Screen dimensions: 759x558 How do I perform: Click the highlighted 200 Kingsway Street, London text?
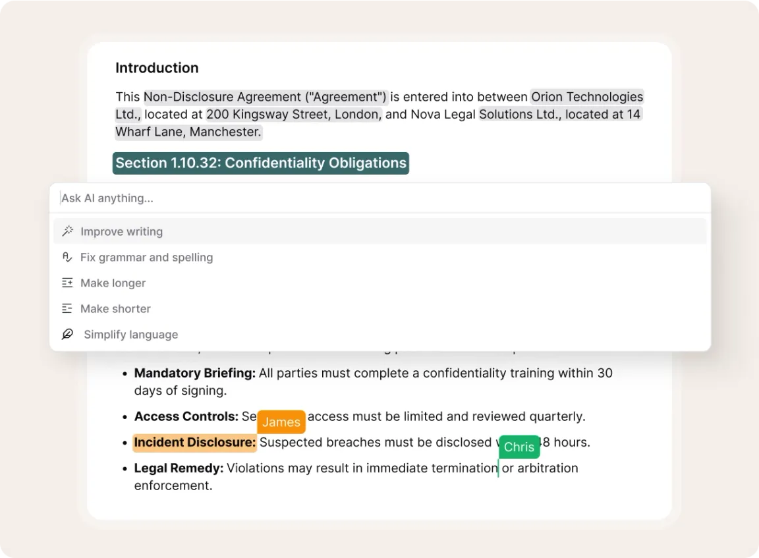click(293, 114)
